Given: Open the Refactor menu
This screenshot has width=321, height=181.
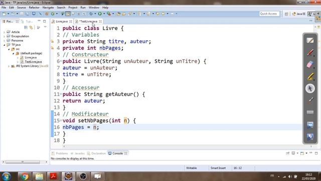Looking at the screenshot, I should tap(34, 8).
